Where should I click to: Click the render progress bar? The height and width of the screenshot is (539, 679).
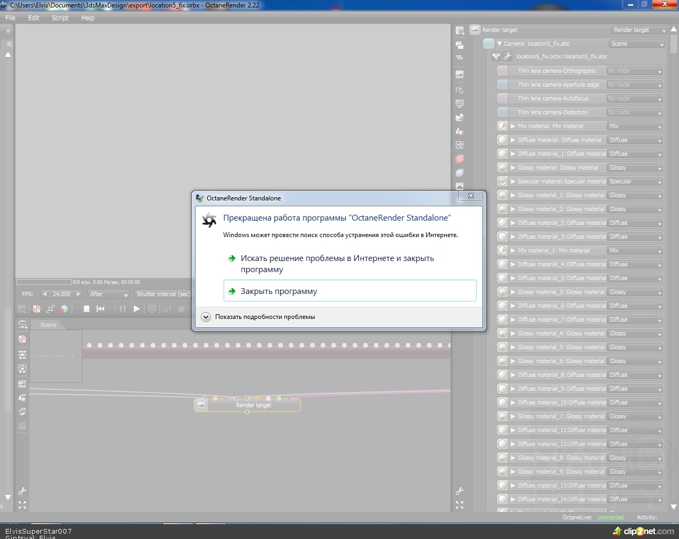pyautogui.click(x=44, y=282)
